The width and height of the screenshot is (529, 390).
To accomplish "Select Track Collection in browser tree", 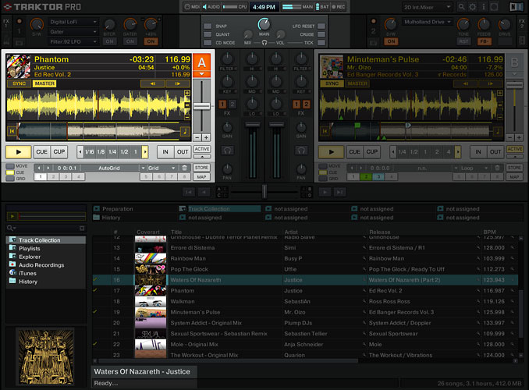I will click(39, 240).
